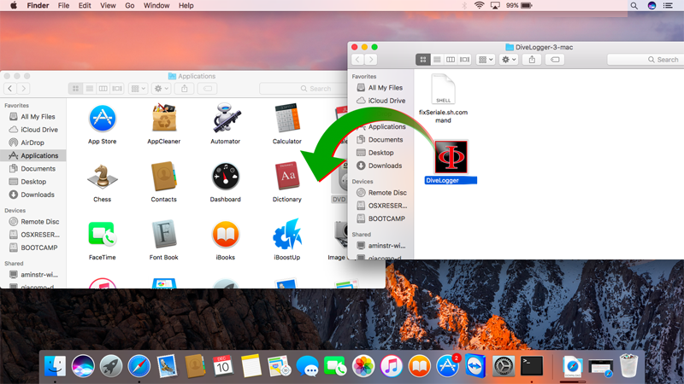Open arrange-by dropdown in DiveLogger window

click(x=486, y=60)
